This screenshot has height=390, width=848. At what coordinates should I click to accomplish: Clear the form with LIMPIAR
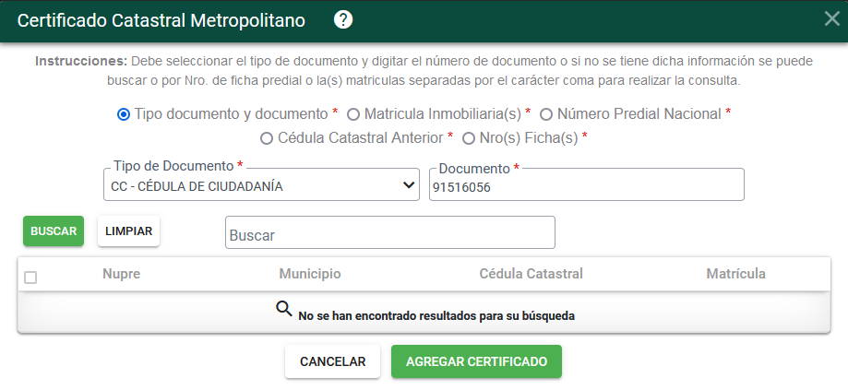point(128,231)
